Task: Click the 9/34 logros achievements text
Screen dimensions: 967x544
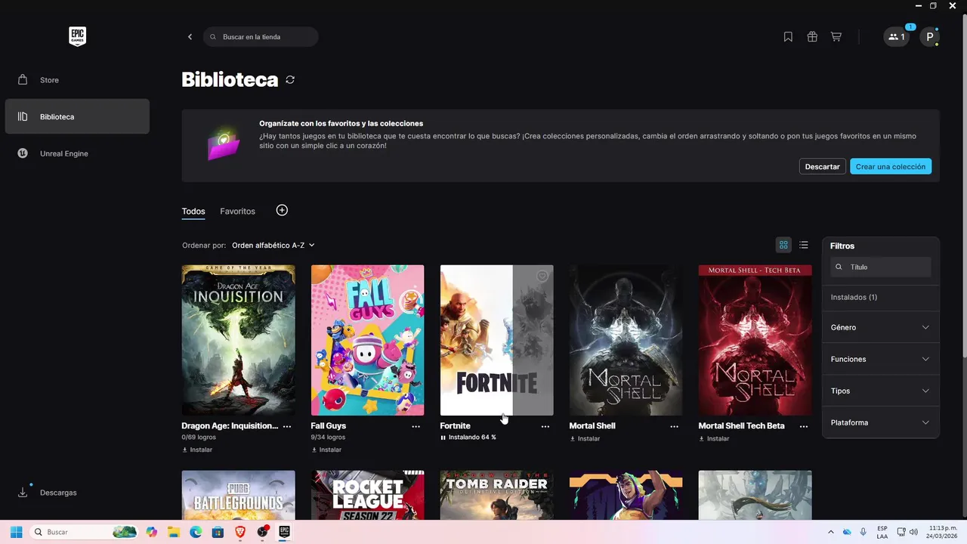Action: coord(328,437)
